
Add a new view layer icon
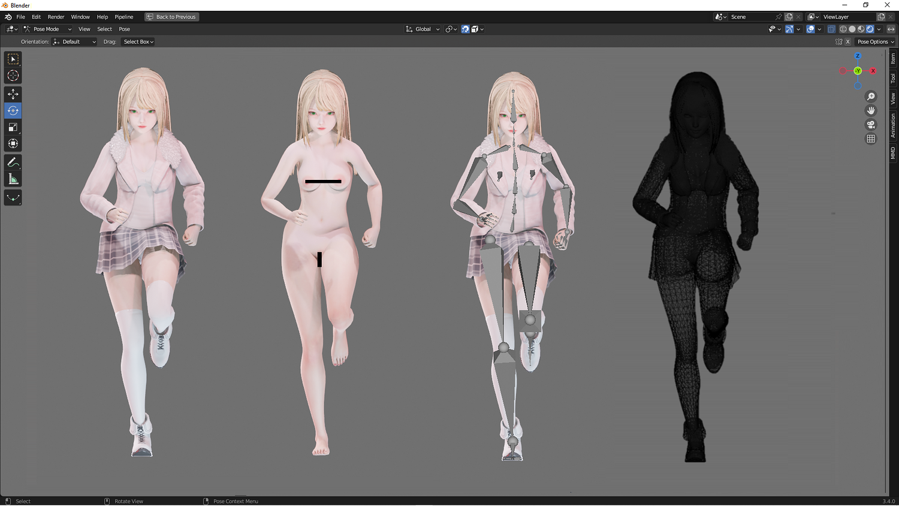(881, 17)
